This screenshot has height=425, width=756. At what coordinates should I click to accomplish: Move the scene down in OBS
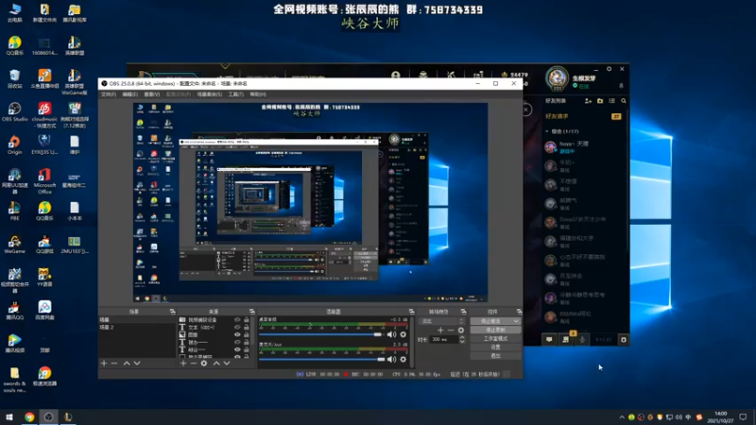pyautogui.click(x=137, y=363)
